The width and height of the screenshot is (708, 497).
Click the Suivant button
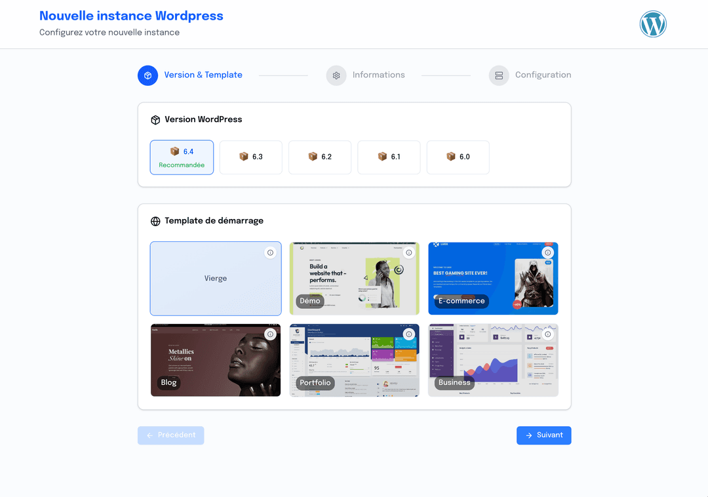click(x=543, y=435)
